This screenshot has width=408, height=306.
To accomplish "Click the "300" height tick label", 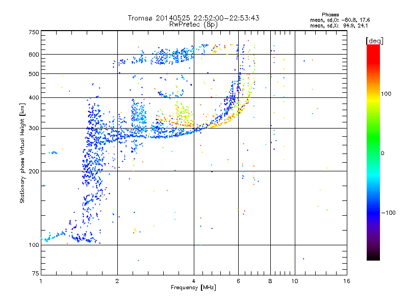I will 34,129.
